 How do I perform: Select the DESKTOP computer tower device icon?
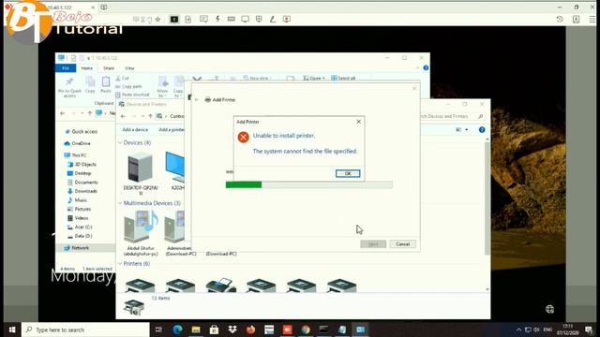point(140,167)
